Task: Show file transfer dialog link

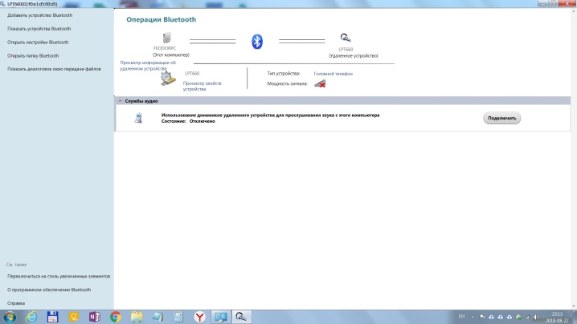Action: pos(54,69)
